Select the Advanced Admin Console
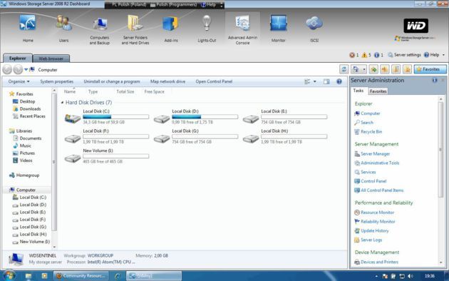The height and width of the screenshot is (281, 449). click(242, 29)
